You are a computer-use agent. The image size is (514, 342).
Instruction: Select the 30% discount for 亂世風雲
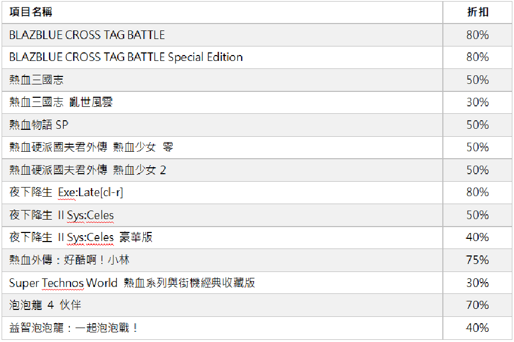tap(477, 103)
